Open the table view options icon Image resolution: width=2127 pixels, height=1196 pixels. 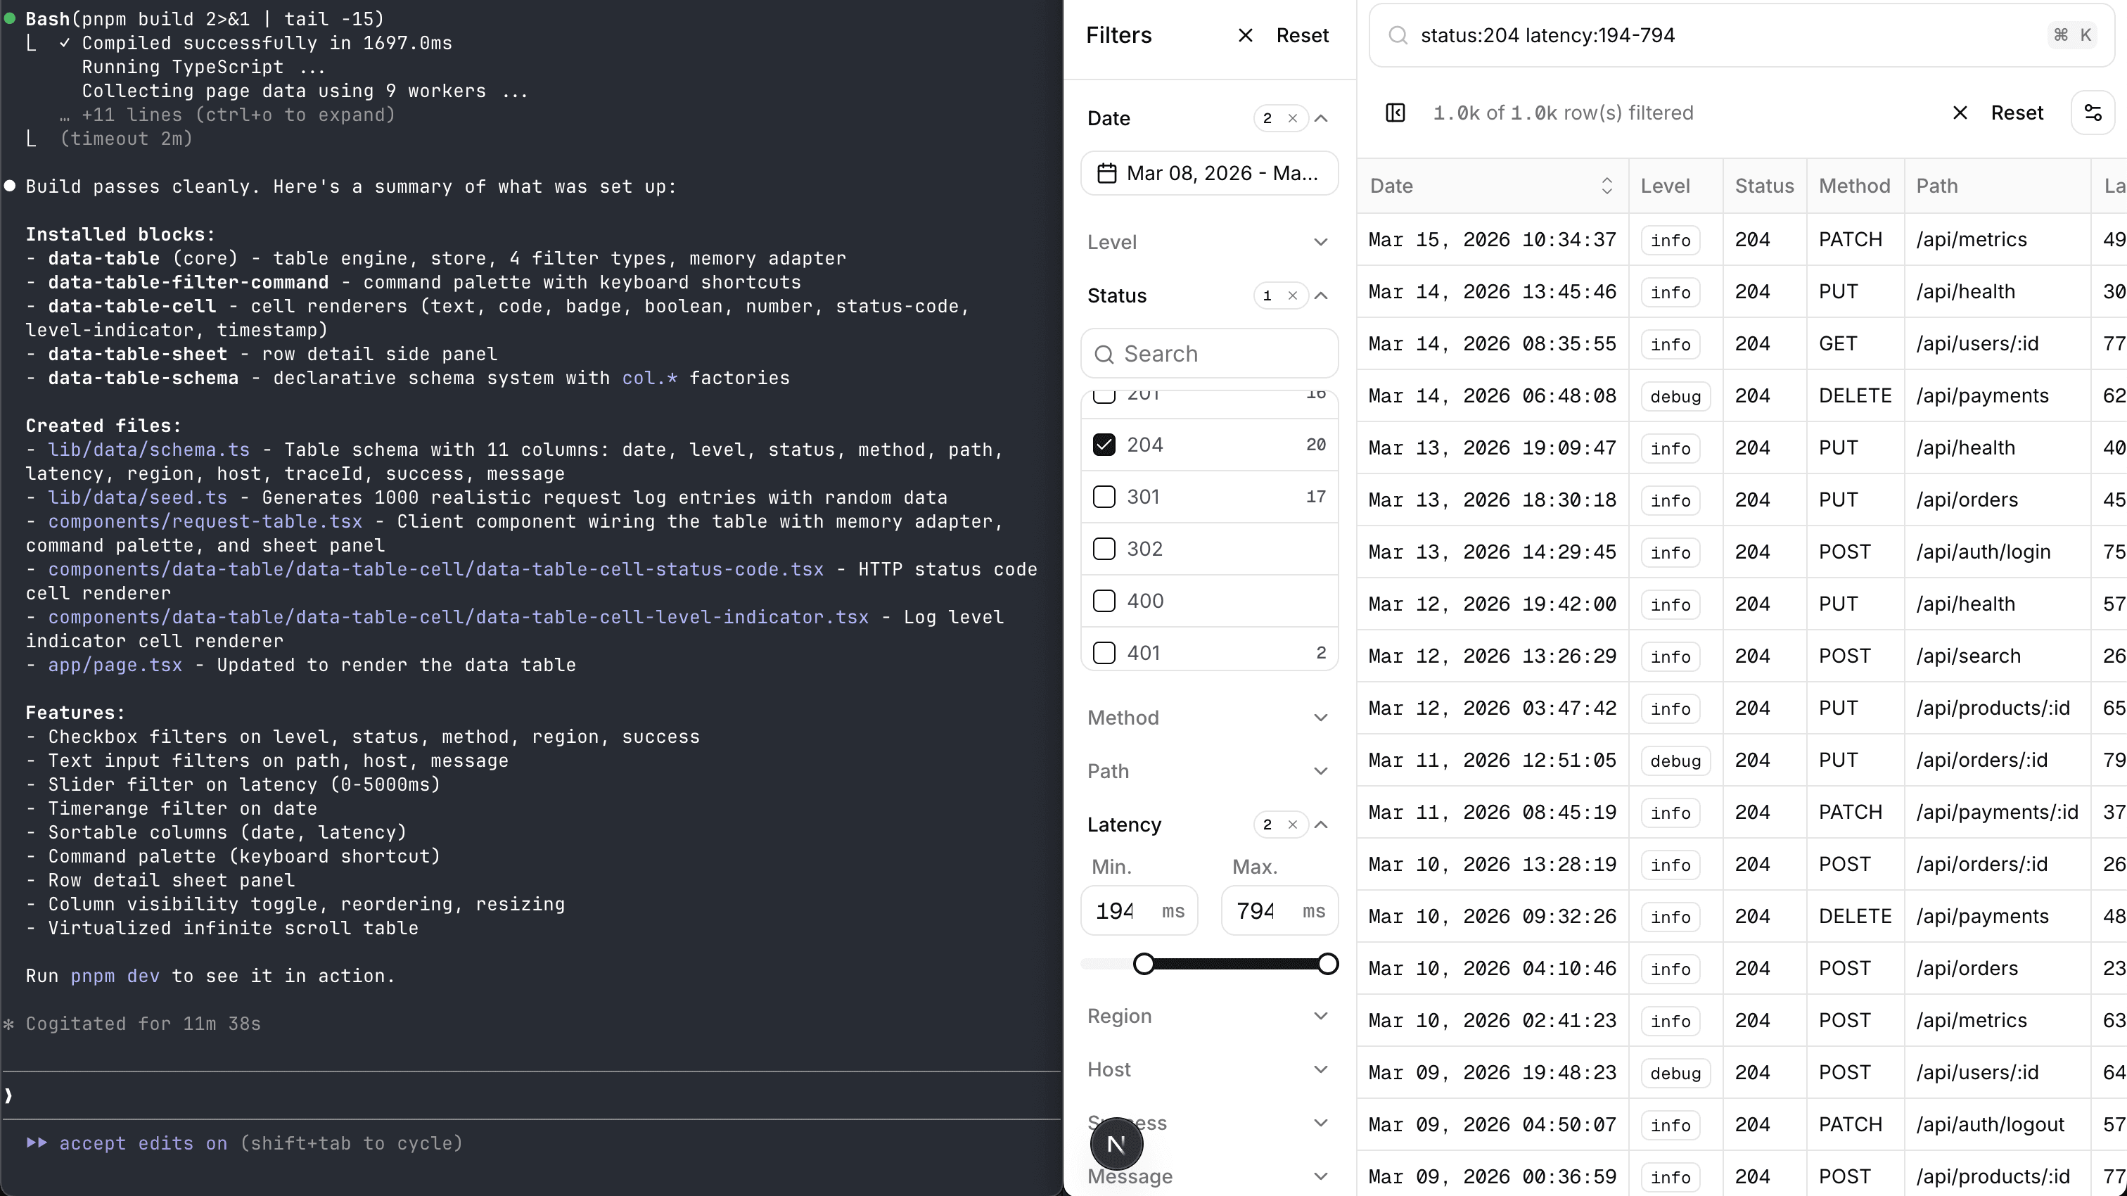pyautogui.click(x=2094, y=113)
